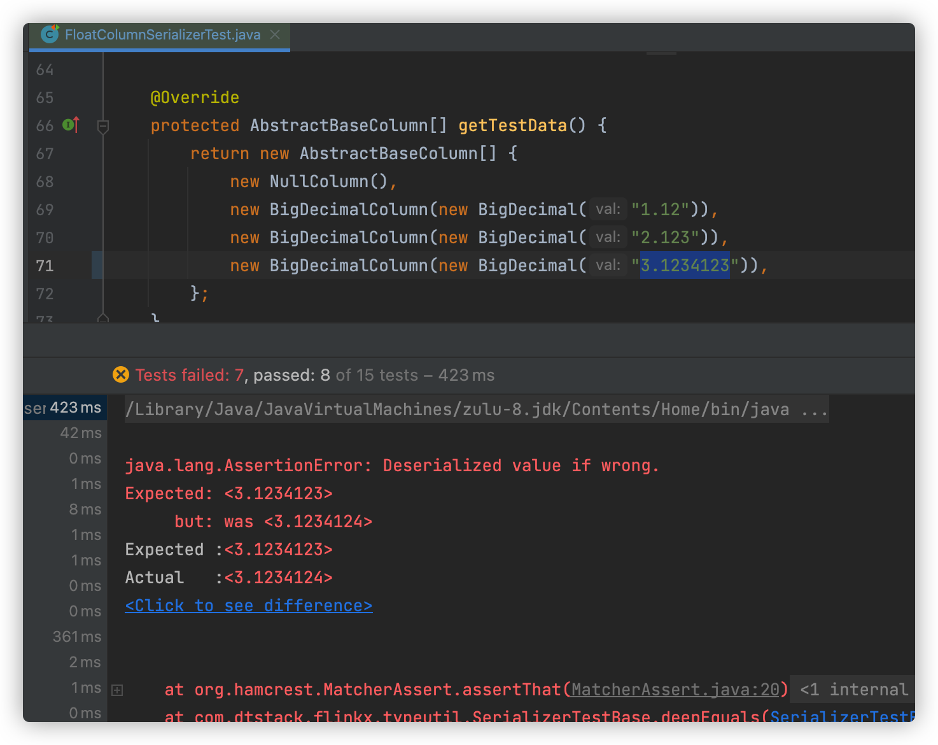Click the AssertionError message line
The height and width of the screenshot is (745, 938).
point(392,465)
